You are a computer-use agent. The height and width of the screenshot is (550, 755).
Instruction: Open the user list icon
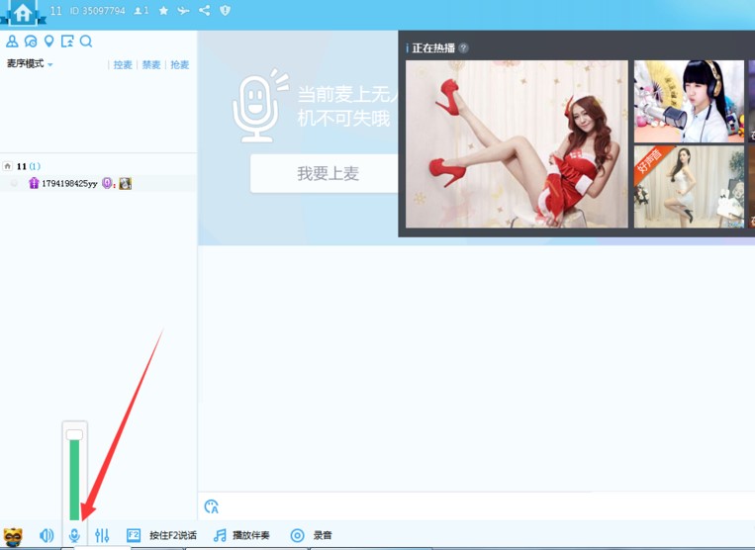point(12,42)
